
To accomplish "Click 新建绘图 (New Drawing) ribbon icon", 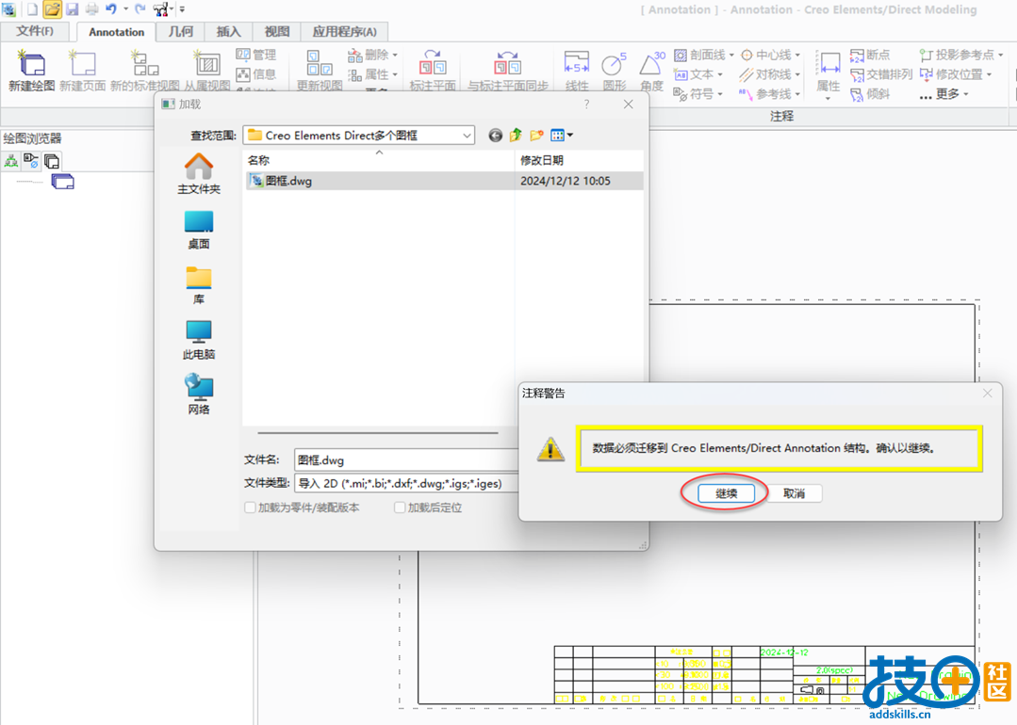I will [x=31, y=71].
